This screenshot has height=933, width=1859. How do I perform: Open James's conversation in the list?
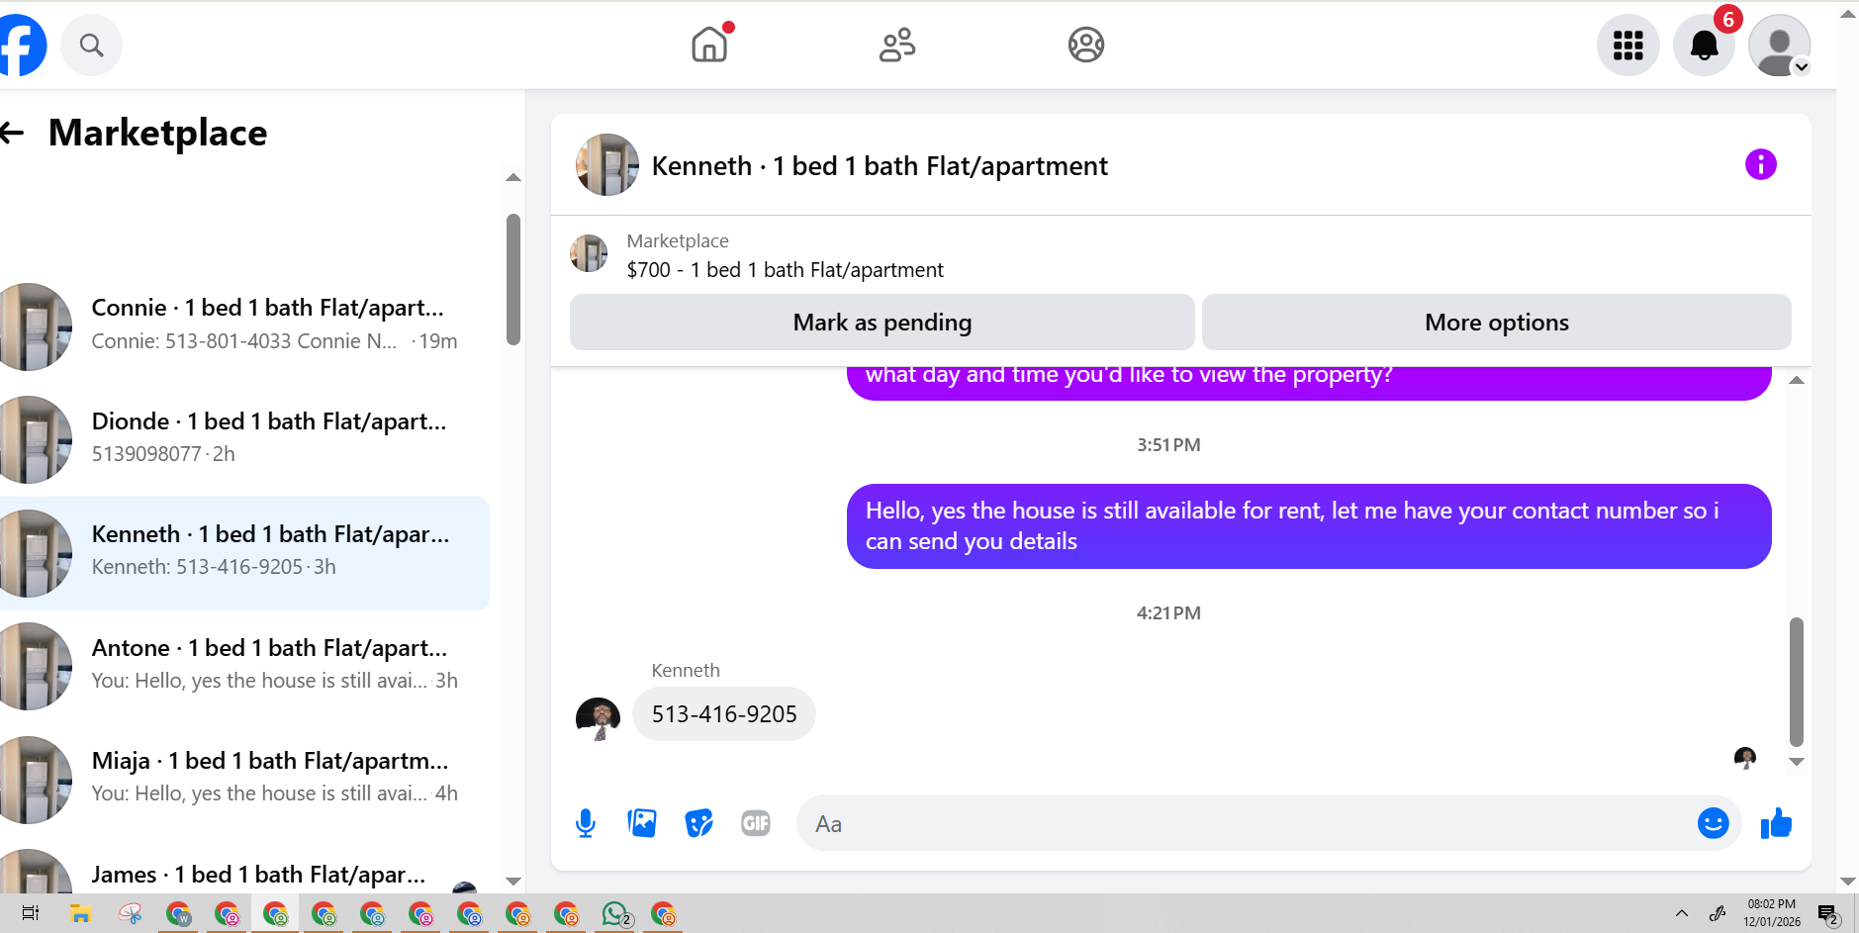click(244, 871)
